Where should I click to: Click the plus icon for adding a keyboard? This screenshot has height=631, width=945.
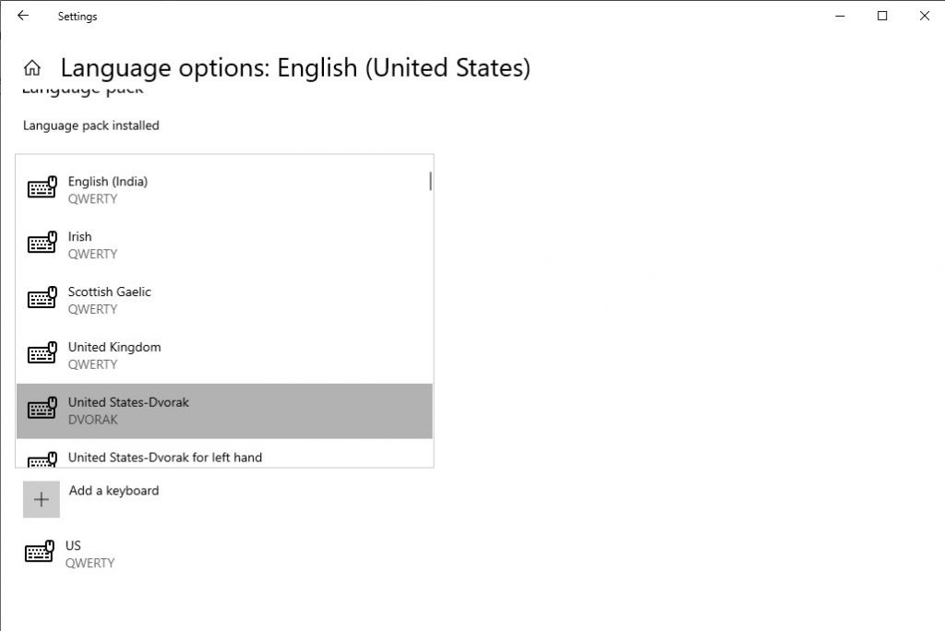coord(42,499)
